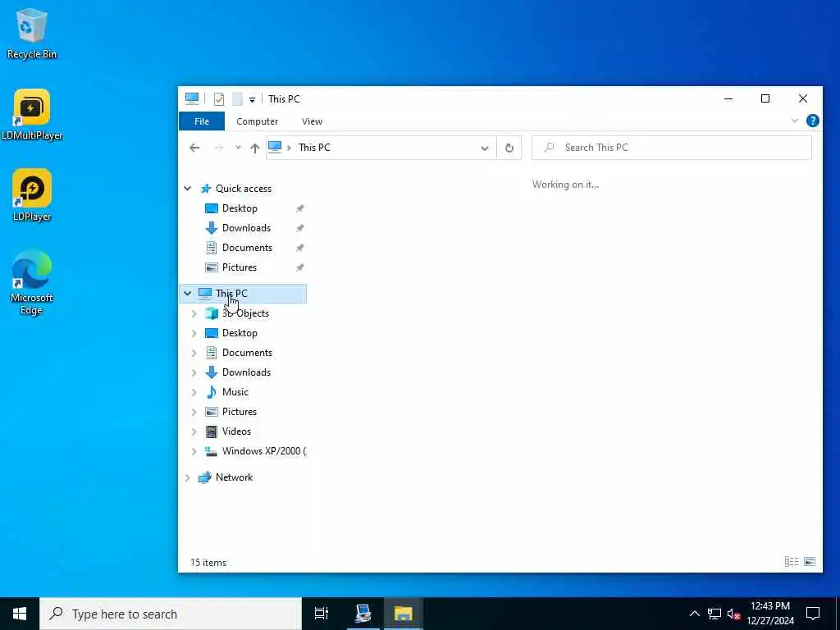Click the 15 items status text

pyautogui.click(x=208, y=563)
